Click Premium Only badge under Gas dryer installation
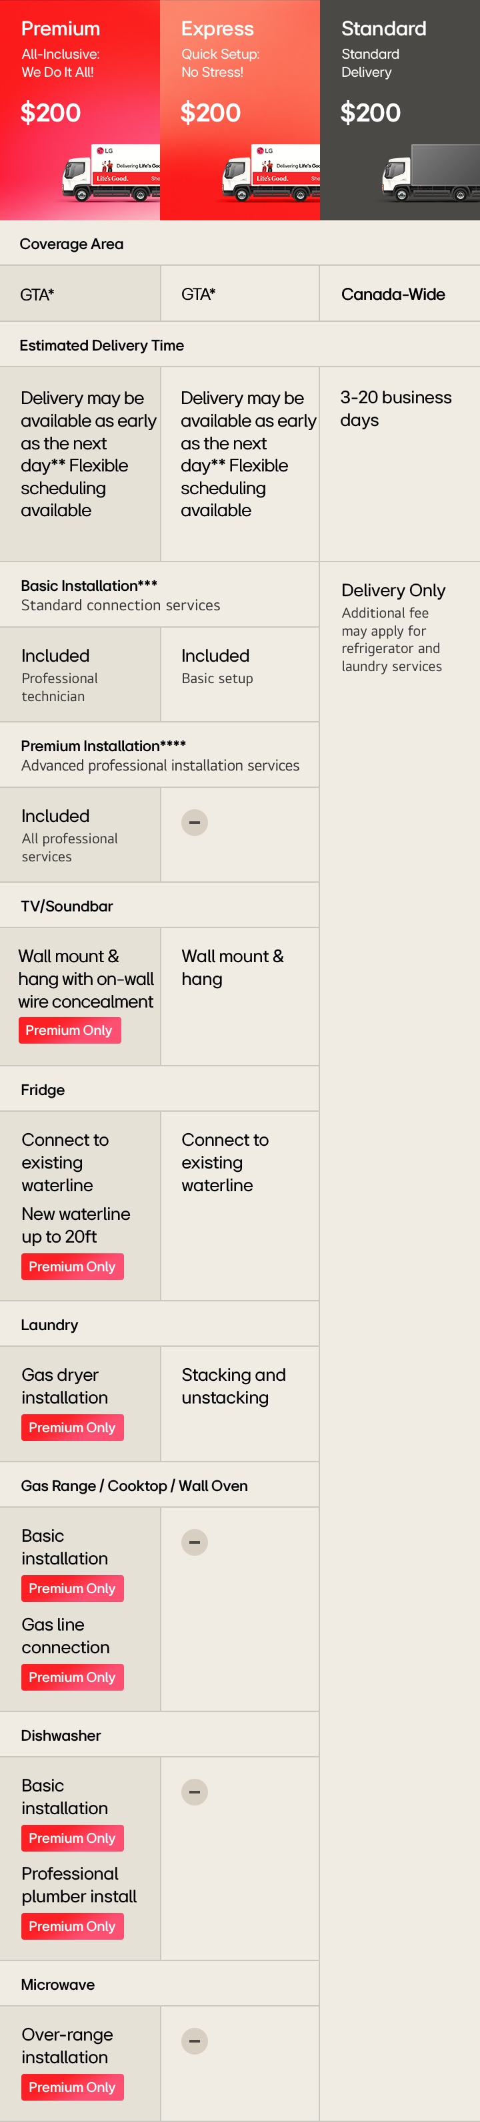 pos(72,1428)
